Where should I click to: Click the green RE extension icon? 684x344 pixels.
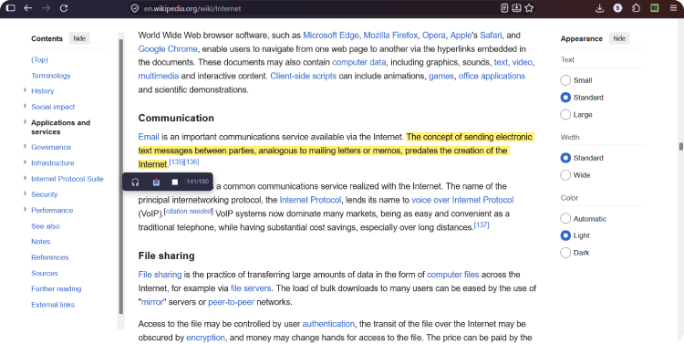point(655,8)
